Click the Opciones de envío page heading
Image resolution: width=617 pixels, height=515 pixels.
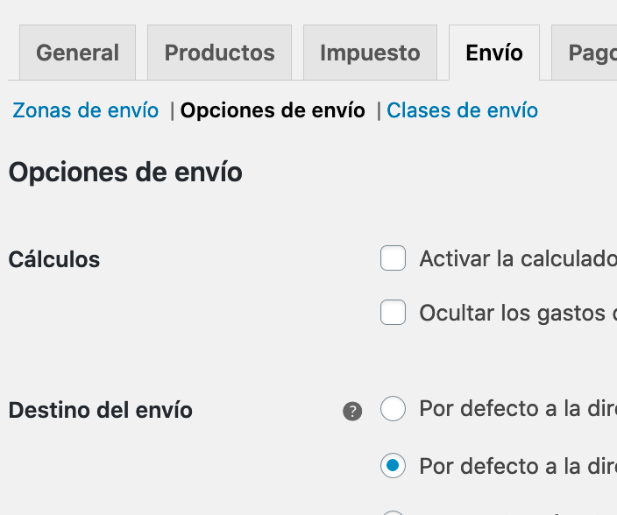125,173
